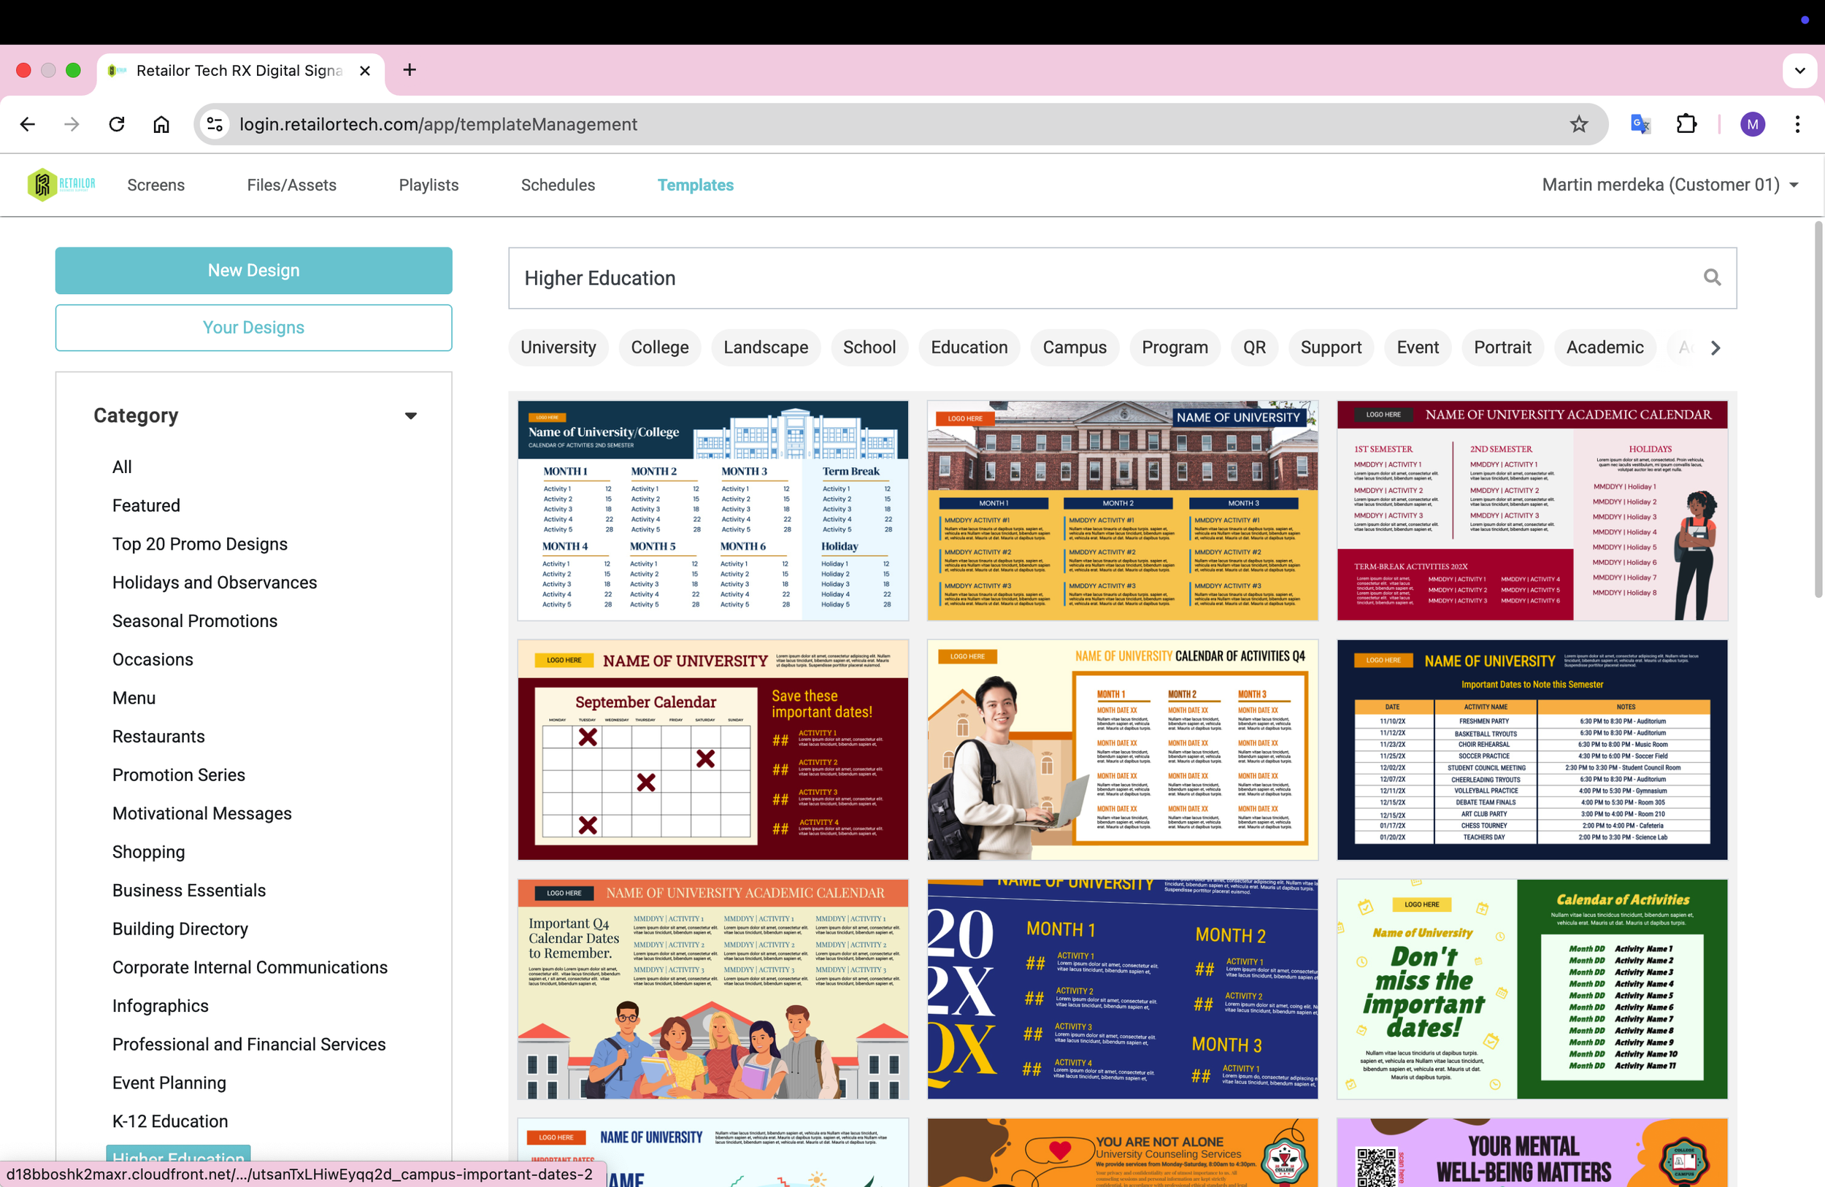Viewport: 1825px width, 1187px height.
Task: Open Your Designs
Action: pos(253,328)
